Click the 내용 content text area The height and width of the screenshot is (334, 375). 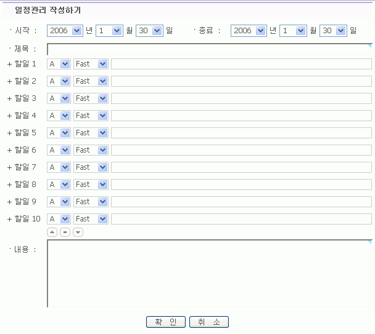[x=210, y=273]
